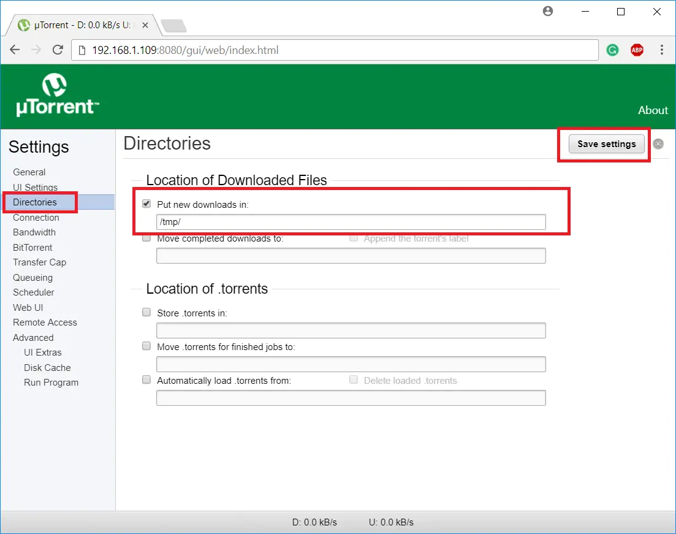Open the About link in header

point(653,110)
